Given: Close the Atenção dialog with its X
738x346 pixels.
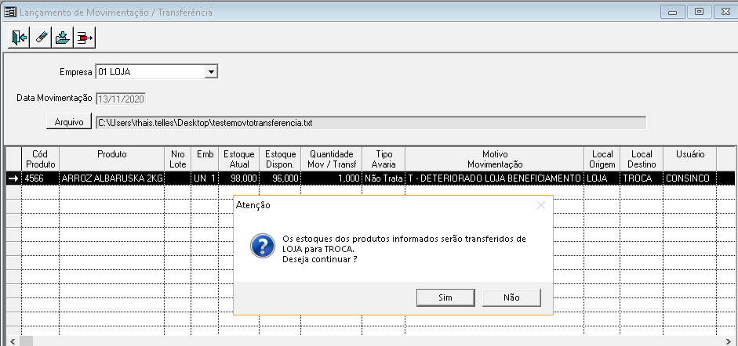Looking at the screenshot, I should tap(541, 205).
